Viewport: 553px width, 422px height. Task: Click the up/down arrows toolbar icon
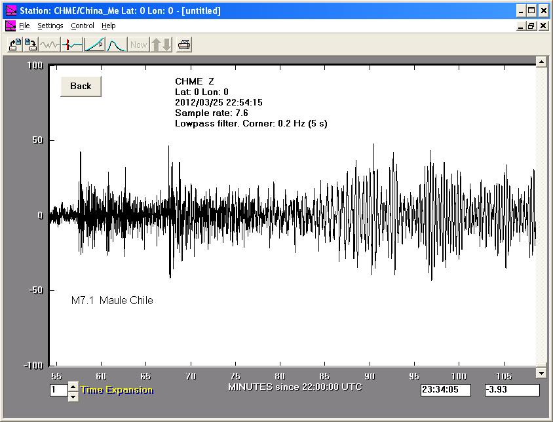click(x=161, y=45)
